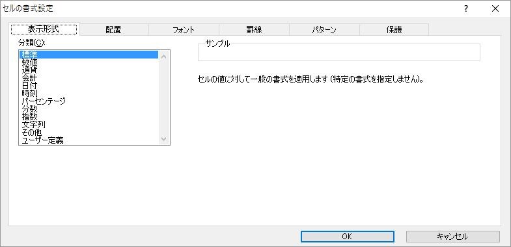This screenshot has width=511, height=247.
Task: Select その他 in the category list
Action: [x=89, y=133]
